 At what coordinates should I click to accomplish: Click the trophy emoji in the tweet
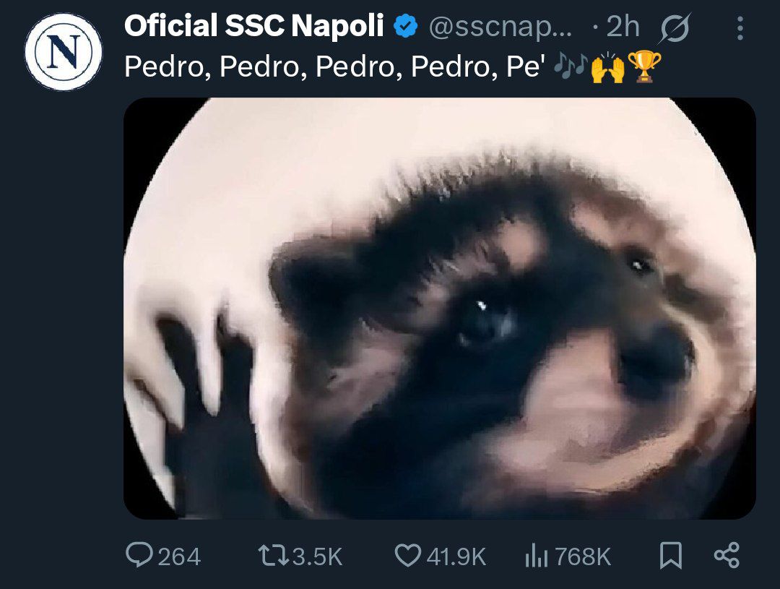[645, 67]
